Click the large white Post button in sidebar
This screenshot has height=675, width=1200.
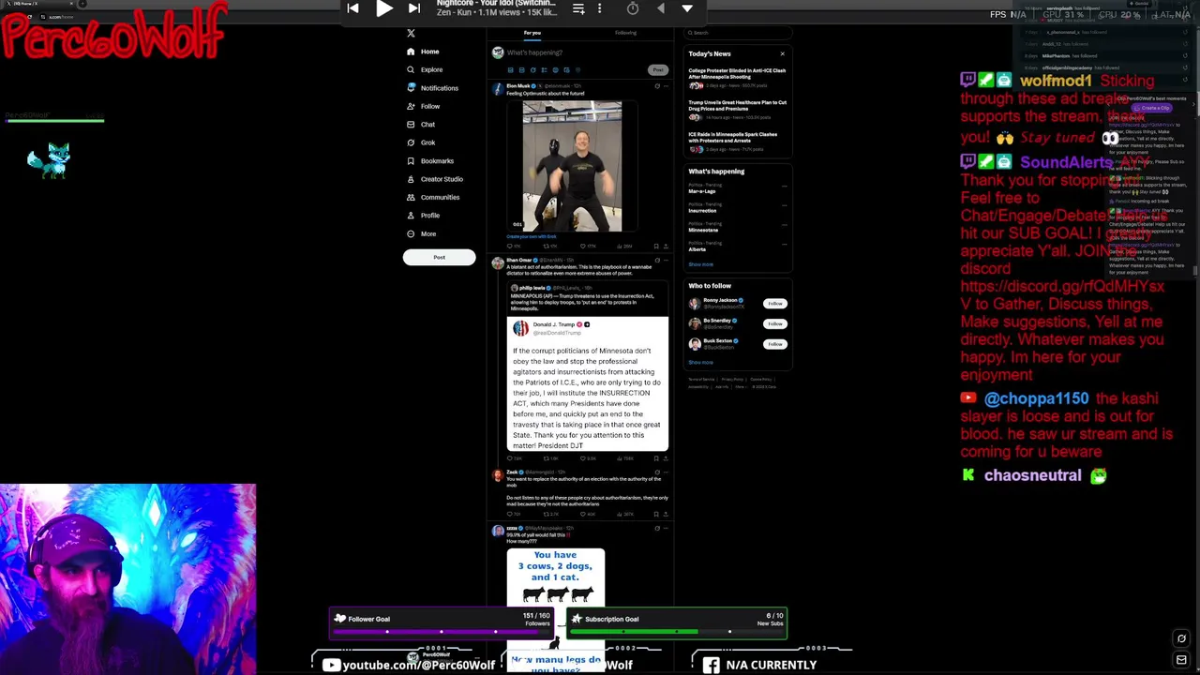439,258
